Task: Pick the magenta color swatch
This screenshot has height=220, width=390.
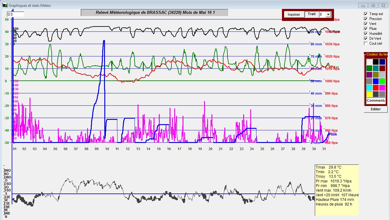Action: (x=382, y=88)
